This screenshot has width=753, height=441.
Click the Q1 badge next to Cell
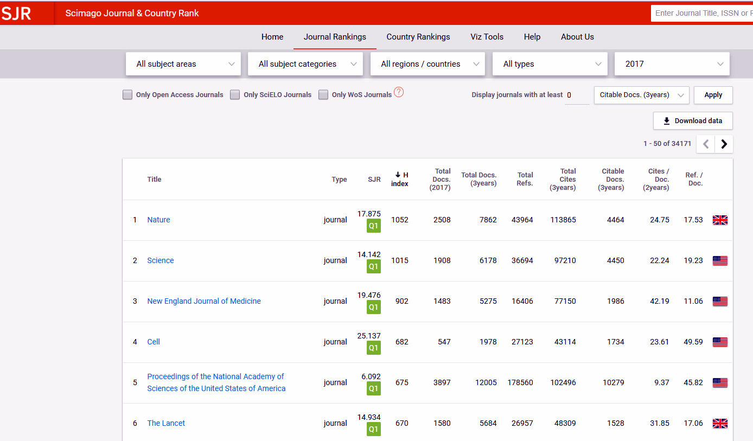[373, 348]
